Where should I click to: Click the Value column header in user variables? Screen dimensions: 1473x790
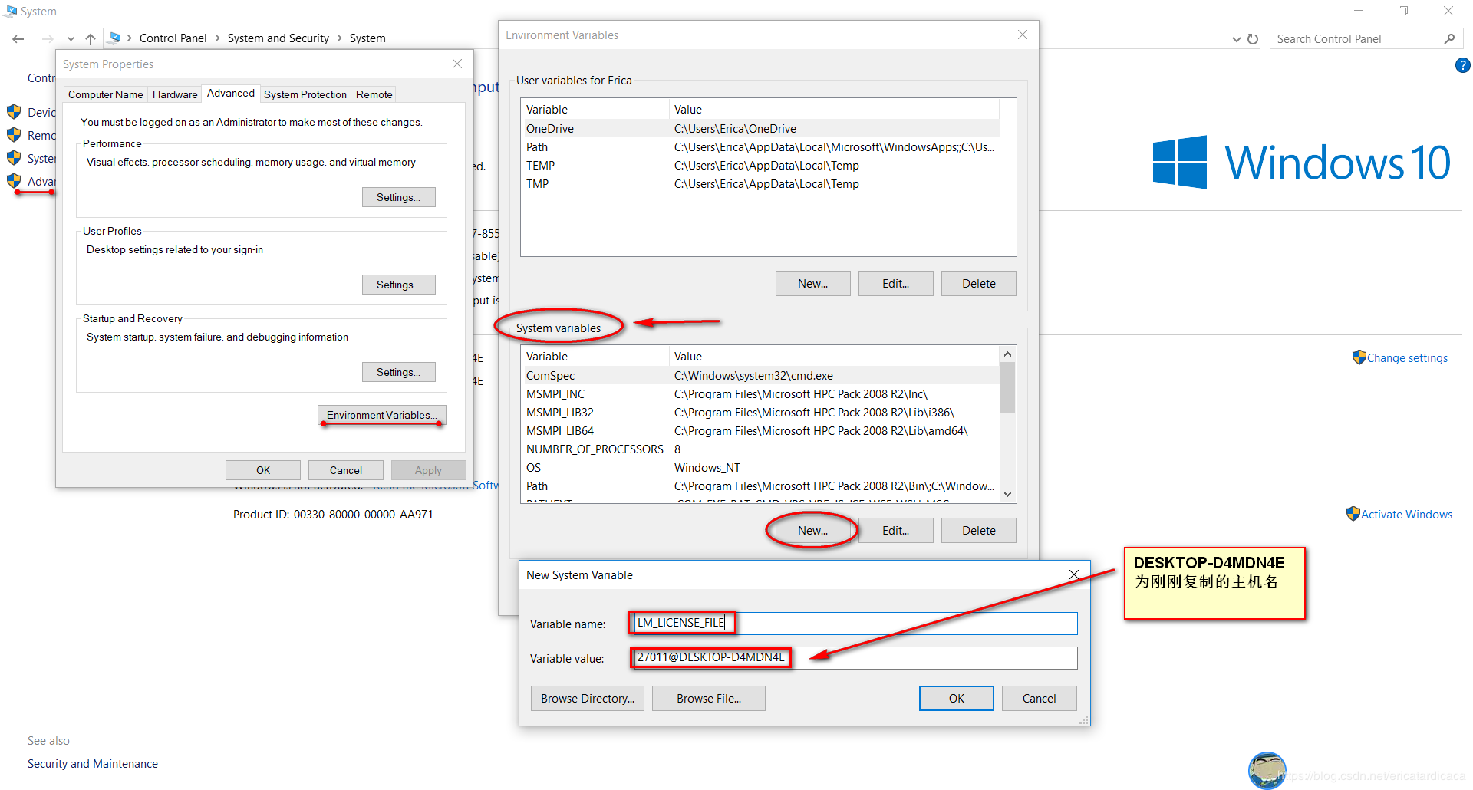[834, 109]
